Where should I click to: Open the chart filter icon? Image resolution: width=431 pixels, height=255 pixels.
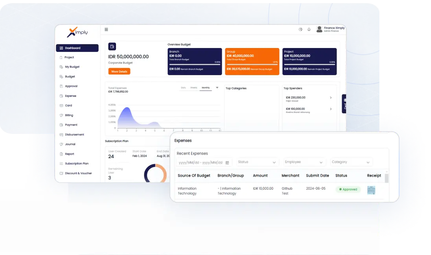coord(217,88)
